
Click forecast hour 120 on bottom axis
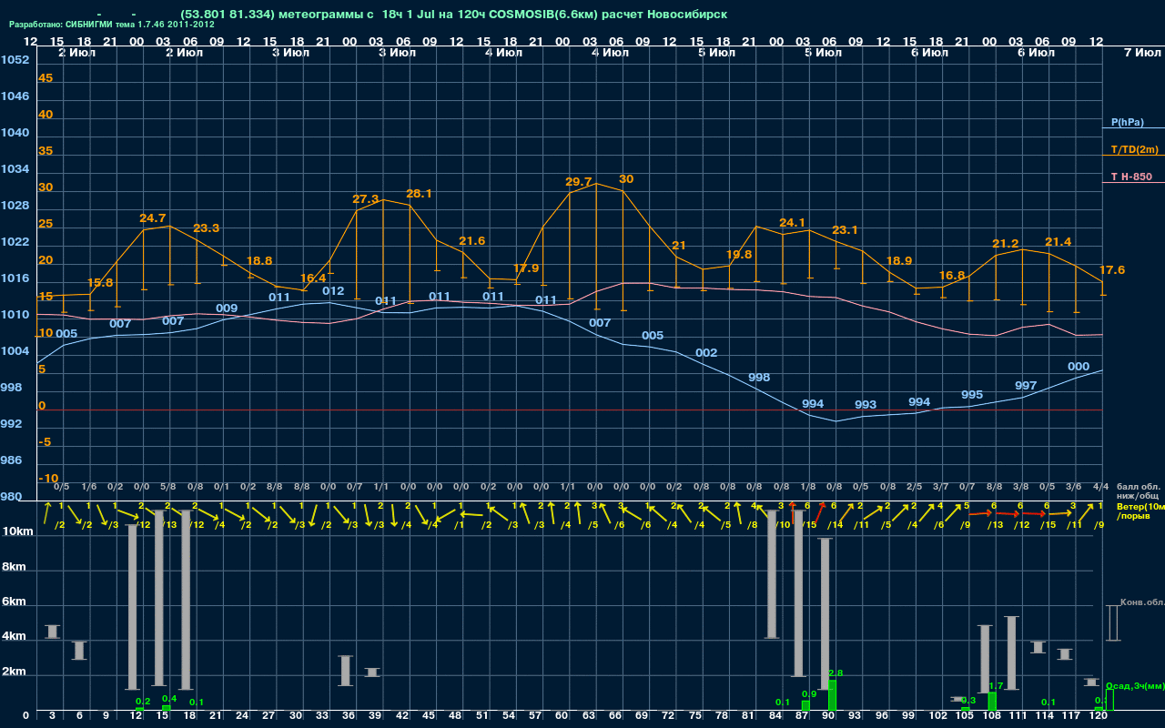[x=1098, y=717]
